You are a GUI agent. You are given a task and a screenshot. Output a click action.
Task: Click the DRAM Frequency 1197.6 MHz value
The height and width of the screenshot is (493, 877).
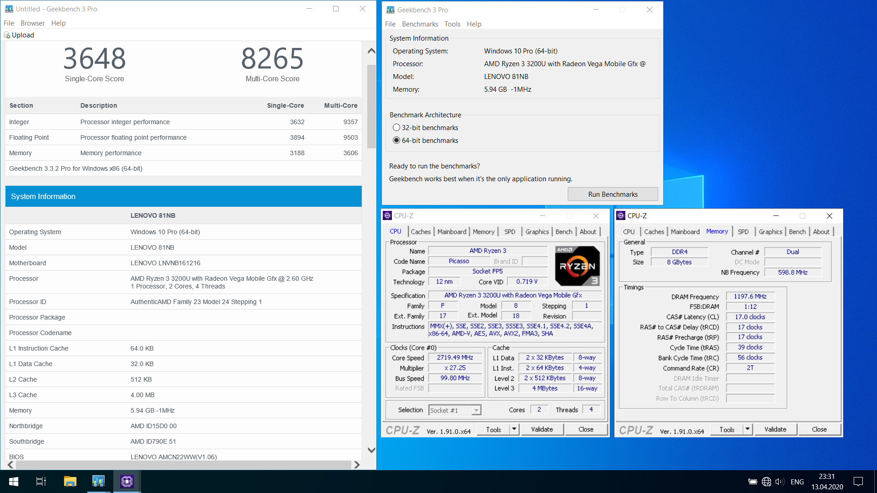coord(750,297)
